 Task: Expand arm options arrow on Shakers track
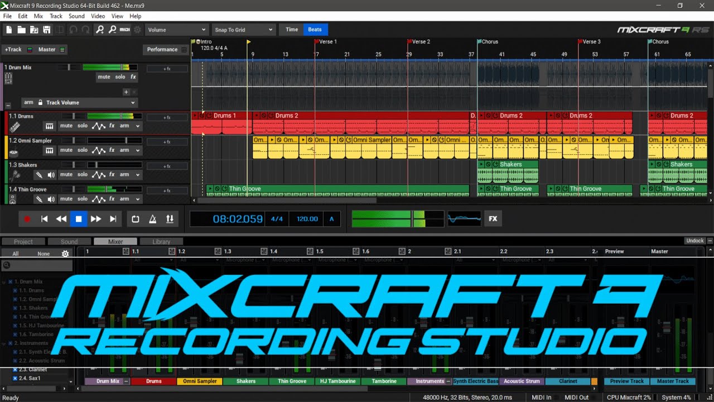[x=137, y=175]
